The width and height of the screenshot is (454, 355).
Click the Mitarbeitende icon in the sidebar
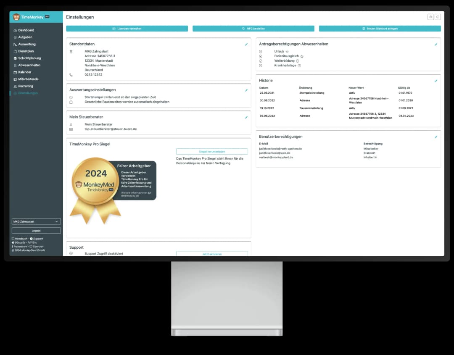(15, 79)
